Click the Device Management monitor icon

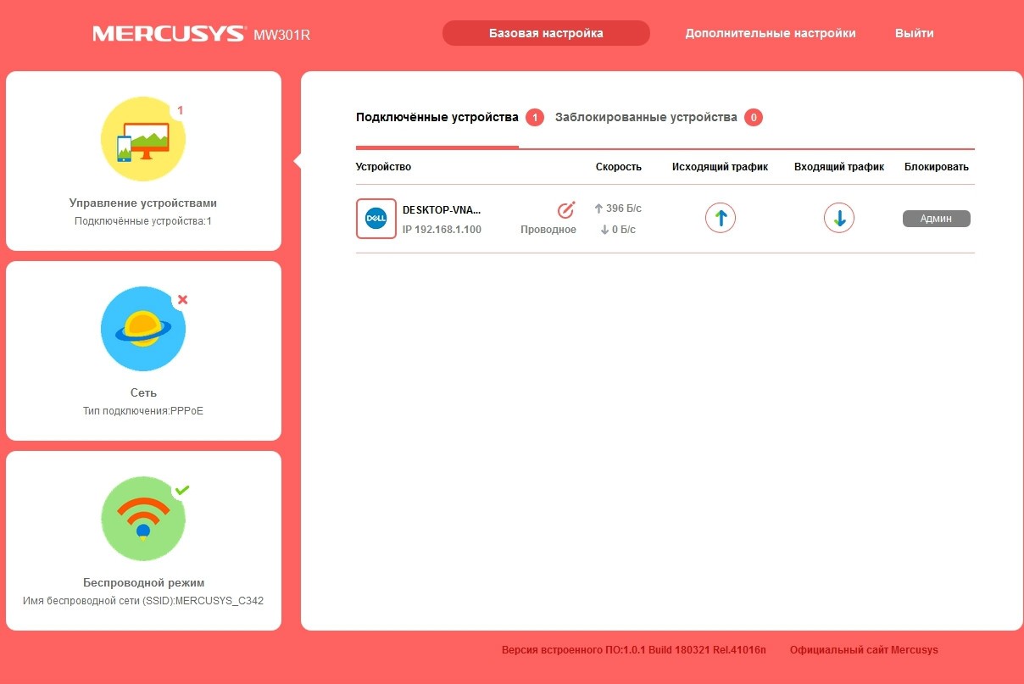[142, 139]
